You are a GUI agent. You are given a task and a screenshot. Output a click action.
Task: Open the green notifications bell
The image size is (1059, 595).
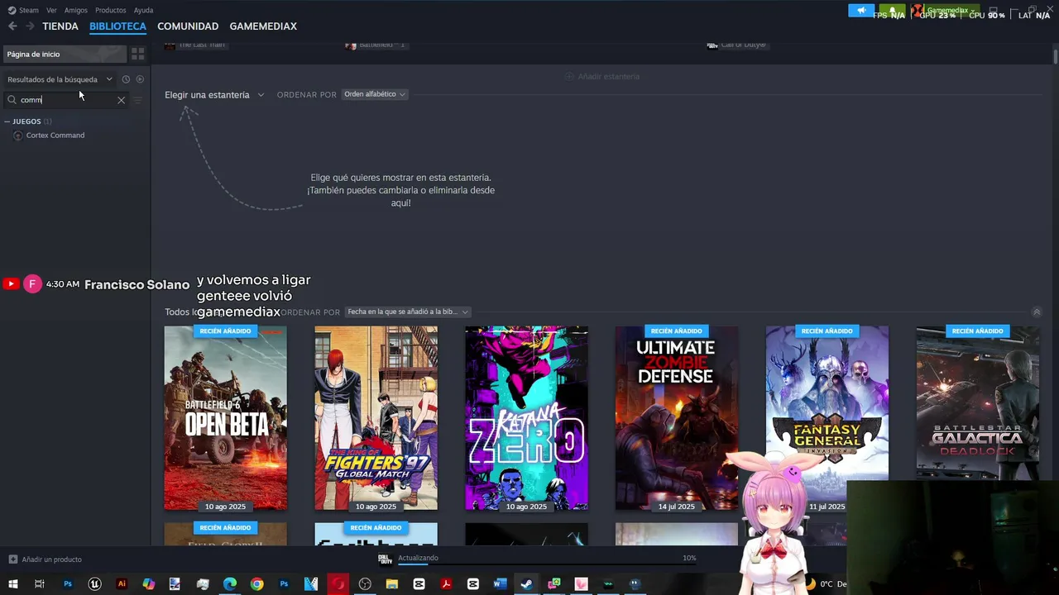pos(893,11)
